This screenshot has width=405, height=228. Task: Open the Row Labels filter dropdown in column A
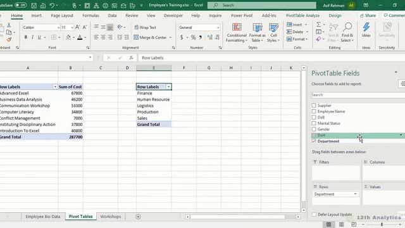pyautogui.click(x=55, y=87)
